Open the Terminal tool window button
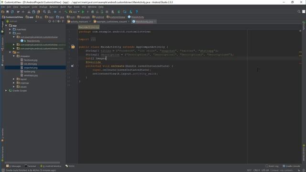The width and height of the screenshot is (306, 172). tap(30, 166)
